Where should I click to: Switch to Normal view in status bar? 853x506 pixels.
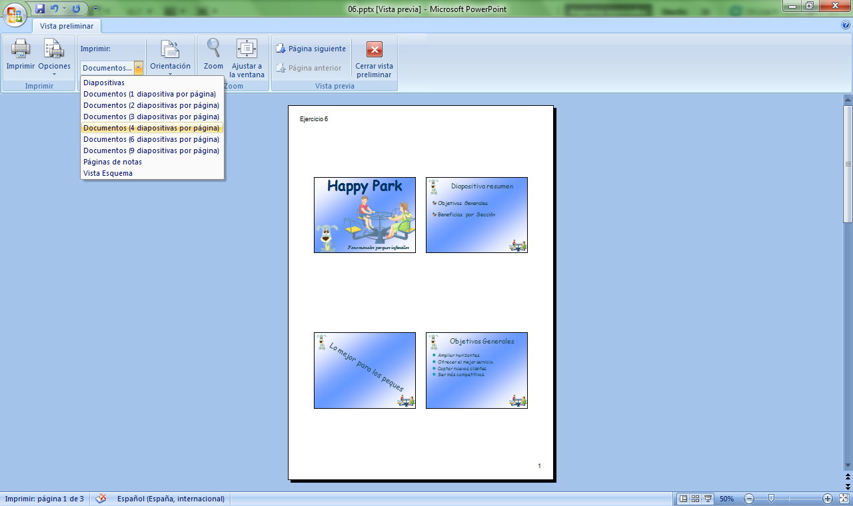coord(683,499)
